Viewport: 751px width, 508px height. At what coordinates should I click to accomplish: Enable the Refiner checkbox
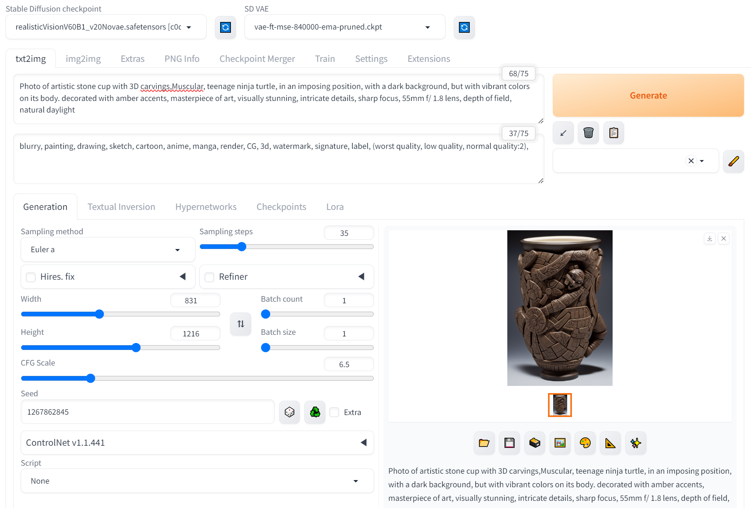point(209,277)
